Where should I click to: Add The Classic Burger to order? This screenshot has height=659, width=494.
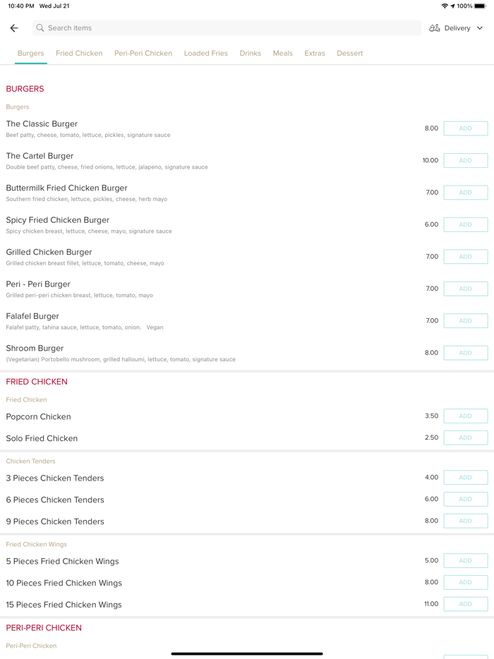point(465,128)
